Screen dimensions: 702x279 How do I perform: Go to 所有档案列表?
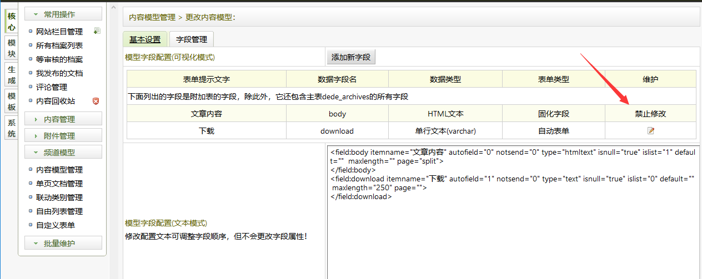click(59, 45)
